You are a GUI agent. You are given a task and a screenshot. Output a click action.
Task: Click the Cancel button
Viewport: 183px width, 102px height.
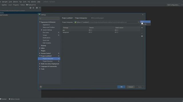coord(130,87)
